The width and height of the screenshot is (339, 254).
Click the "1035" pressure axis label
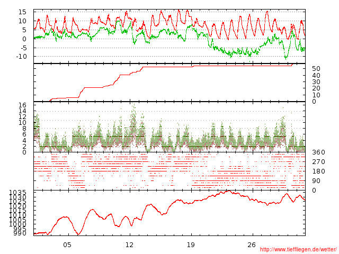[x=17, y=193]
